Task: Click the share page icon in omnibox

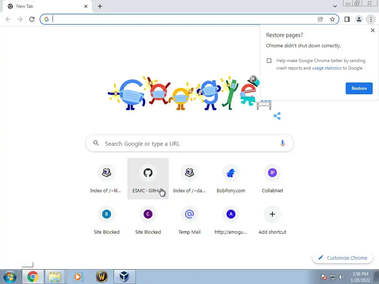Action: [x=320, y=19]
